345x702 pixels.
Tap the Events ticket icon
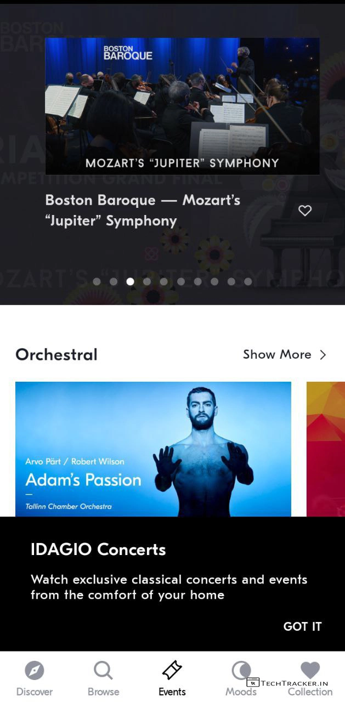pos(172,670)
